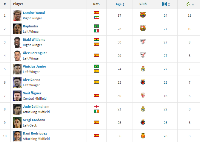Click Athletic Bilbao crest beside Iñaki Williams
This screenshot has width=200, height=142.
pos(143,42)
